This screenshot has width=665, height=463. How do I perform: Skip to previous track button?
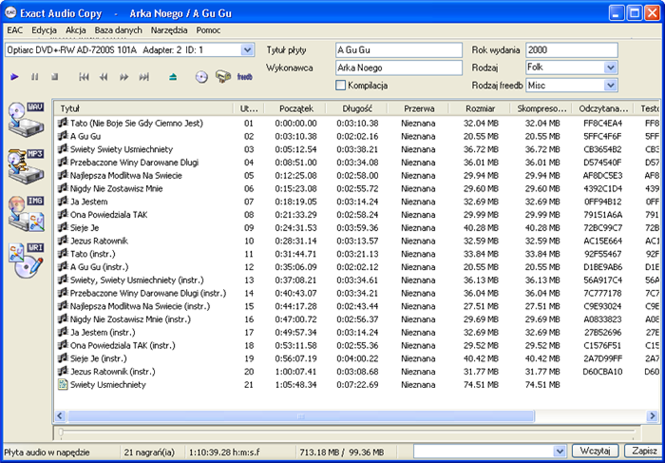tap(84, 77)
